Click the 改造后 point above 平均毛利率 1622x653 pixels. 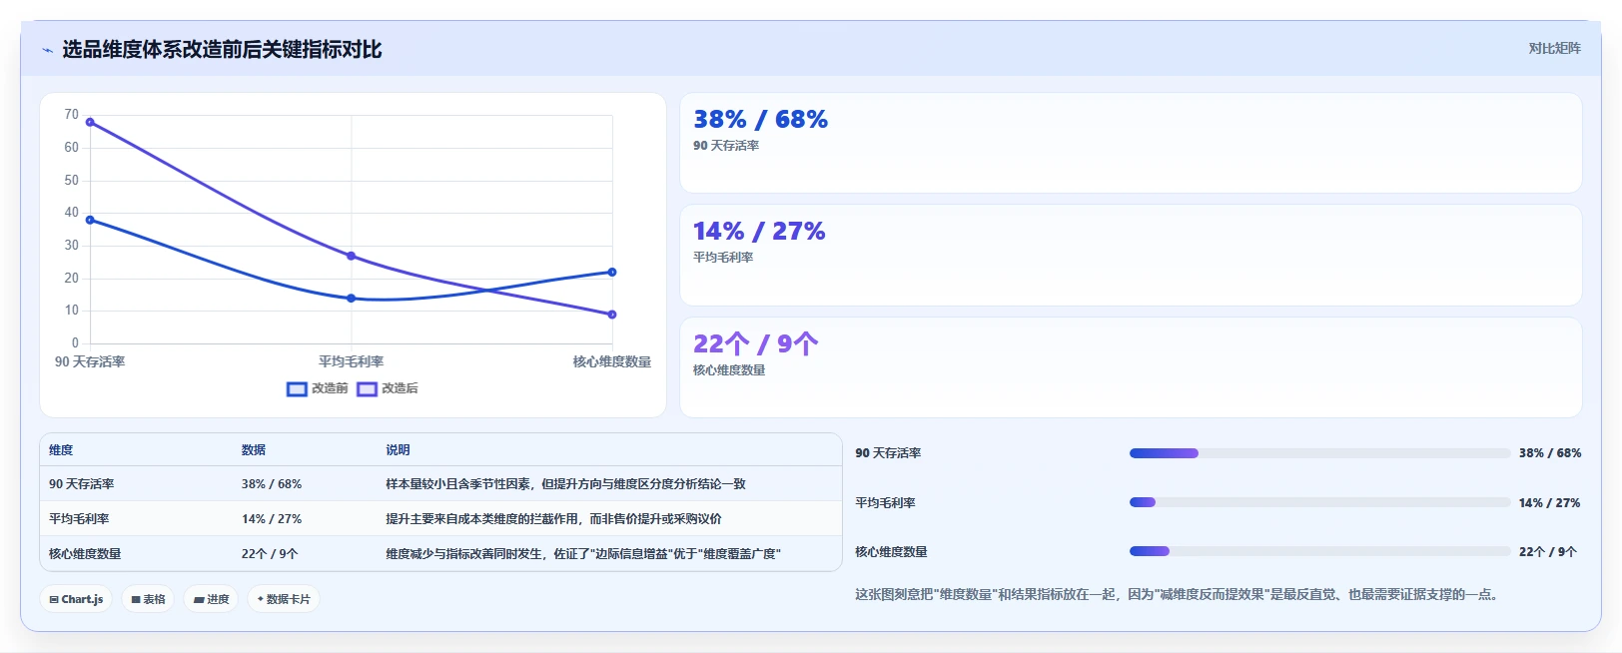[x=351, y=256]
